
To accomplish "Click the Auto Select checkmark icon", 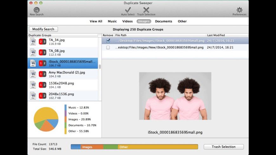I will point(128,10).
